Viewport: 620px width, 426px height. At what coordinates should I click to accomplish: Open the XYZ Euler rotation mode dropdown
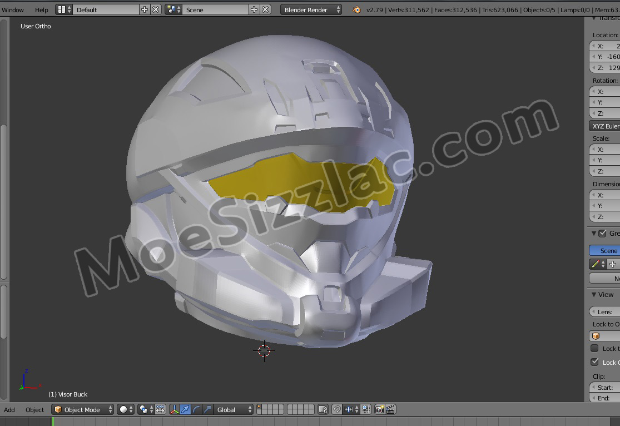604,126
